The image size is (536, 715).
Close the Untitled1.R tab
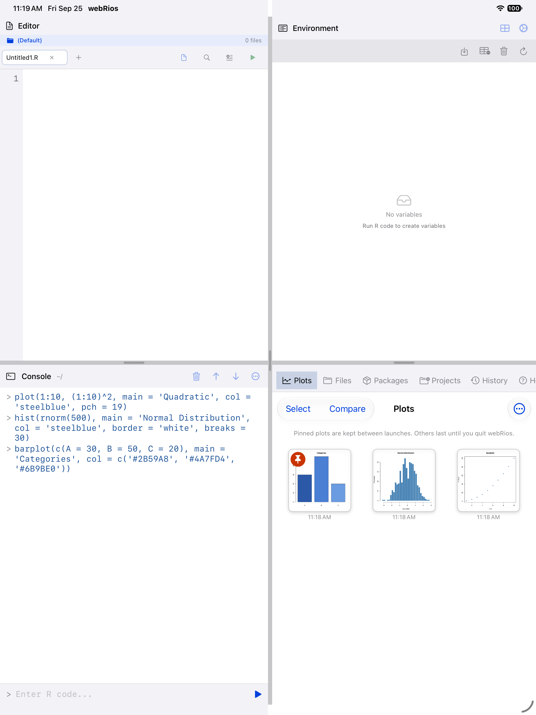52,57
